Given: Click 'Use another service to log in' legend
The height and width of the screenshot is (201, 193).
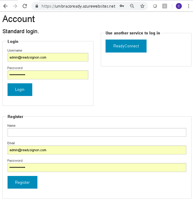Looking at the screenshot, I should (133, 33).
